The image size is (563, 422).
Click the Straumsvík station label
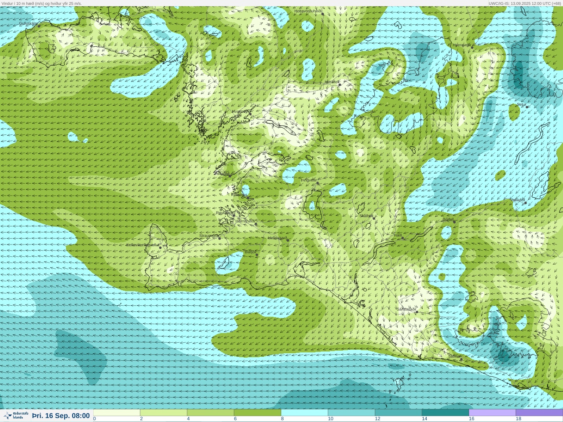click(x=209, y=236)
